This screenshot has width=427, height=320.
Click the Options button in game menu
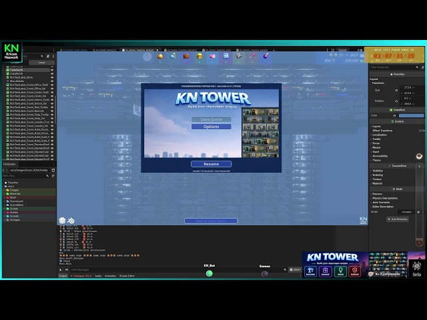(x=211, y=127)
